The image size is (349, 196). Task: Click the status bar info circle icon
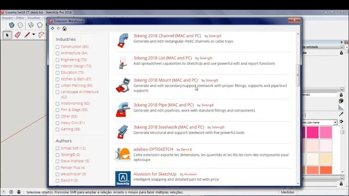pos(11,192)
